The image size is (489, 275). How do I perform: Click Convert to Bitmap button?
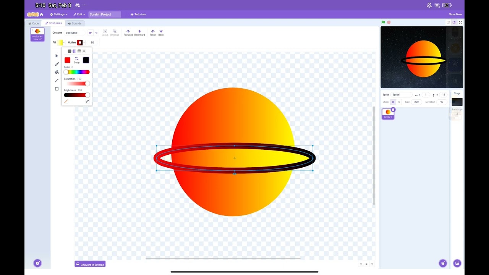click(x=90, y=264)
